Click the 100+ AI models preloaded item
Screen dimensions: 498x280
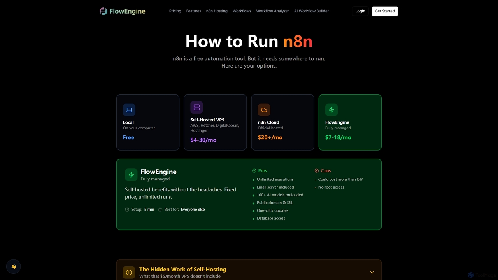click(280, 195)
